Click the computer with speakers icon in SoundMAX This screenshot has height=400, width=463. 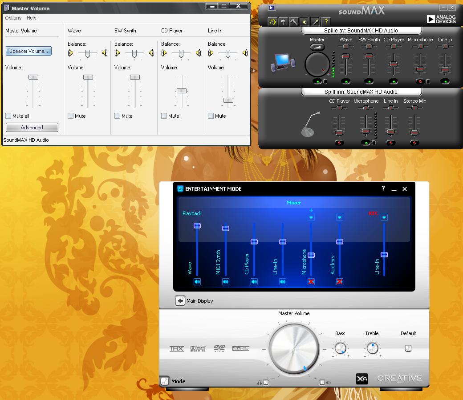[283, 63]
